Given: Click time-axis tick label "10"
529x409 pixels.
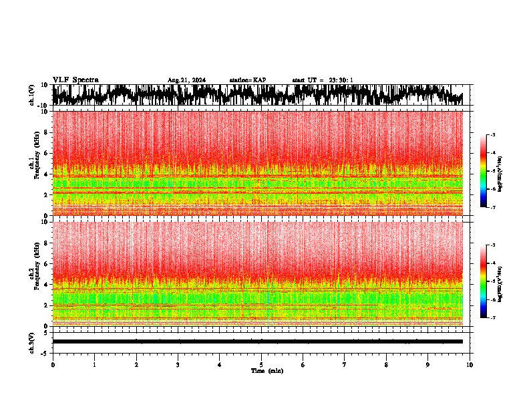Looking at the screenshot, I should coord(470,365).
